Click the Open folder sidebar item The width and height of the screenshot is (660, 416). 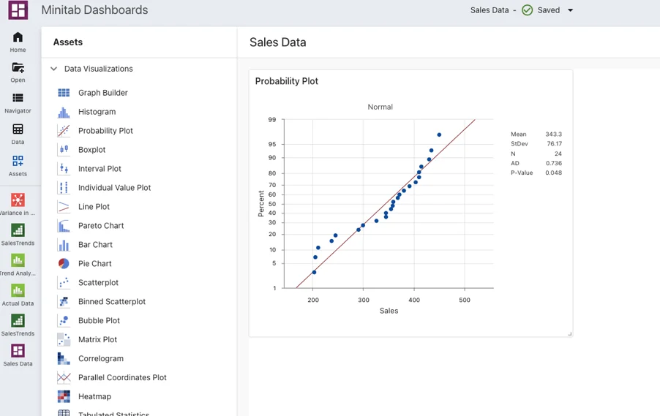(18, 72)
